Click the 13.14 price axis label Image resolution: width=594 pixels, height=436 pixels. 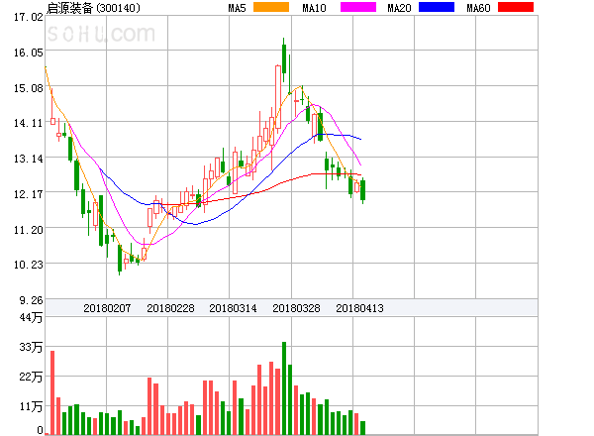click(29, 159)
